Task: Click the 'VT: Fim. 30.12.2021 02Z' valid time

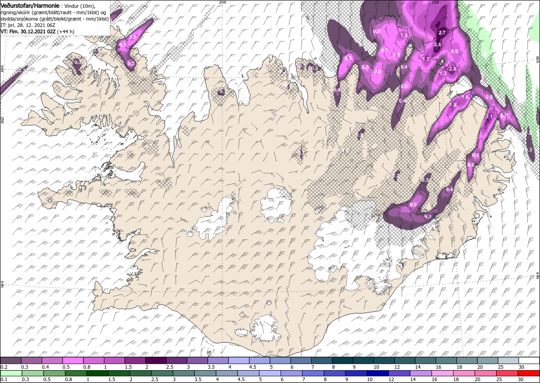Action: point(29,31)
